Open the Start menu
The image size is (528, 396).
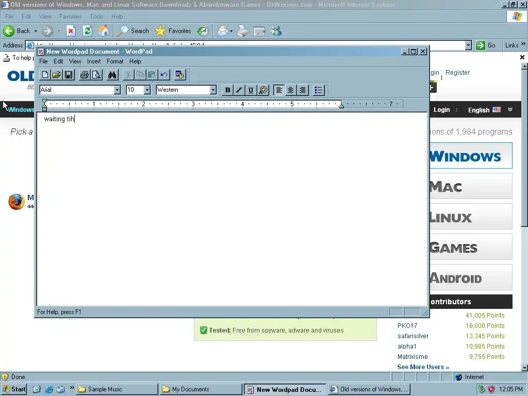14,389
